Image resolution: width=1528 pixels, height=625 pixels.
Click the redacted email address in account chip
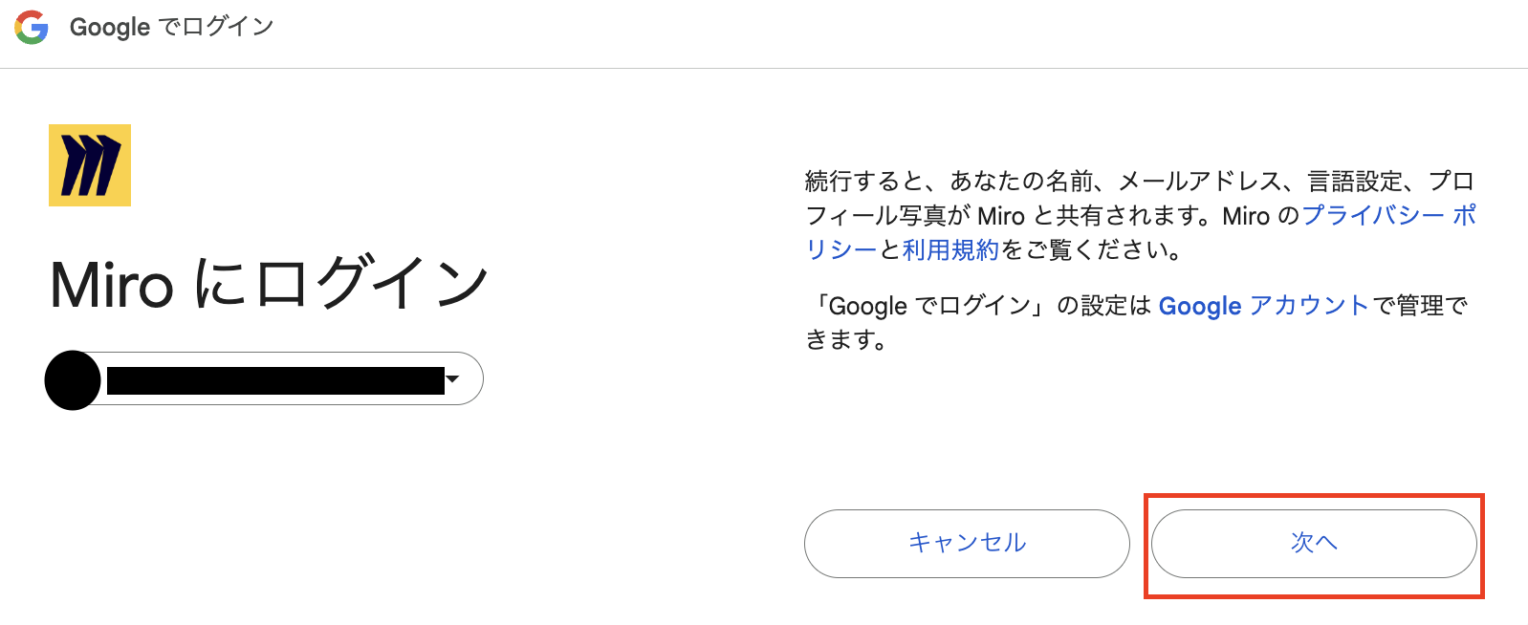coord(275,380)
